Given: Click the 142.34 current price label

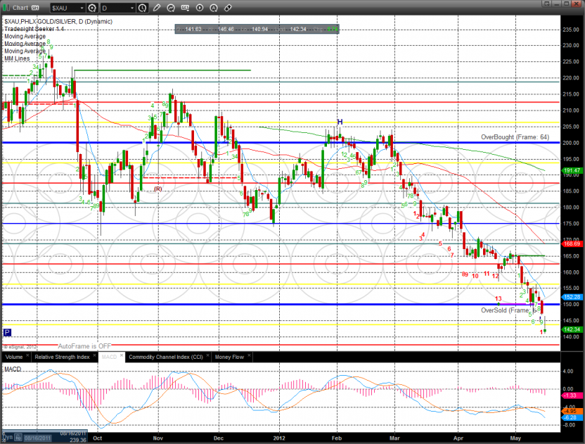Looking at the screenshot, I should [571, 329].
